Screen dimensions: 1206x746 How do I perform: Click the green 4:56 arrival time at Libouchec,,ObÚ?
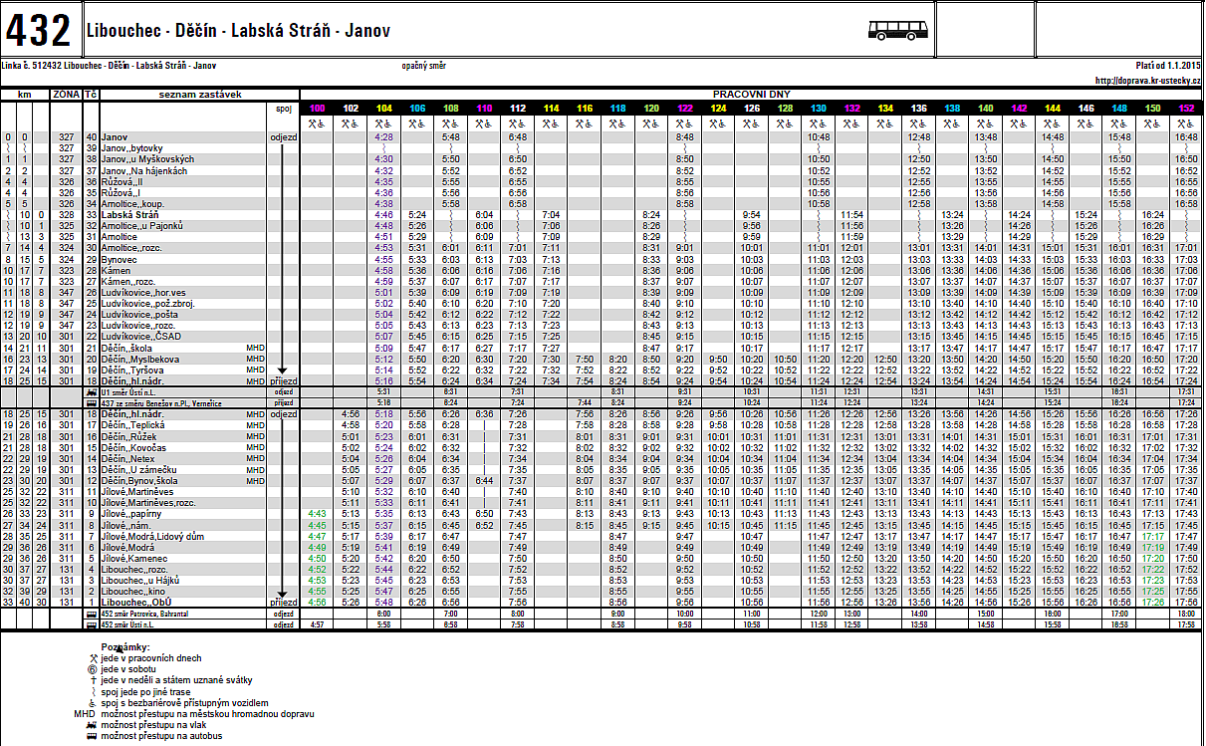[317, 603]
